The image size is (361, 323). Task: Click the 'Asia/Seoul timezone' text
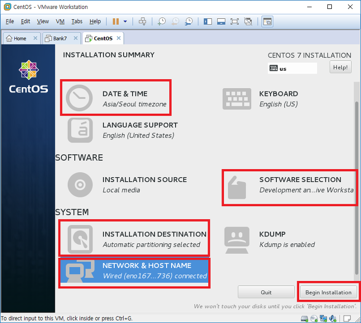(135, 104)
